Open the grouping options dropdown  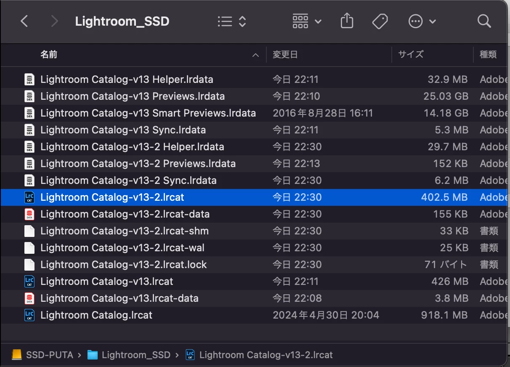click(x=307, y=21)
